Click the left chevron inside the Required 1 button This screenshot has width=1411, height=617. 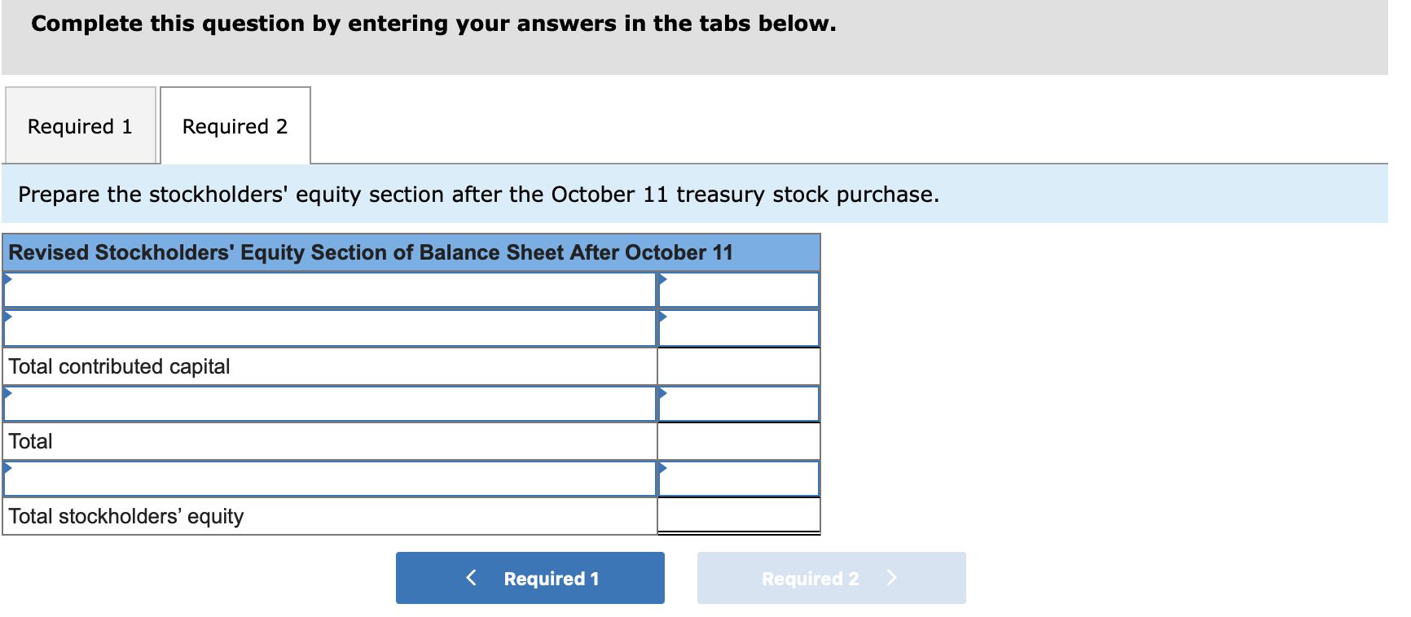coord(470,578)
